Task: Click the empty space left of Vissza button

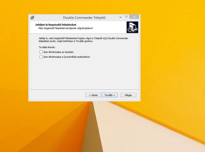Action: 57,95
